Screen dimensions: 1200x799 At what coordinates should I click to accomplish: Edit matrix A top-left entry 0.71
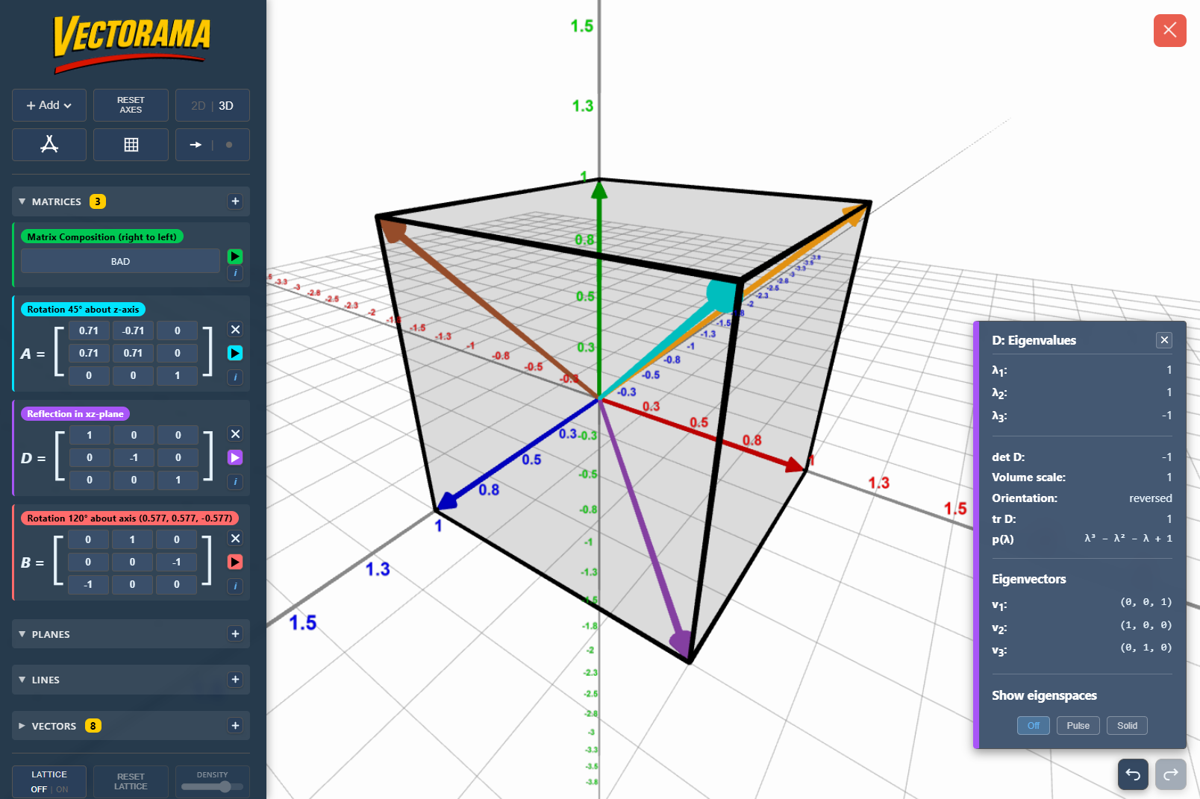click(89, 330)
